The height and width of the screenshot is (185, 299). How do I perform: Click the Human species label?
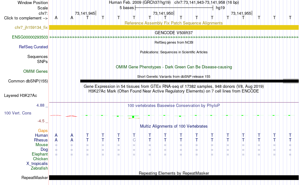[41, 135]
